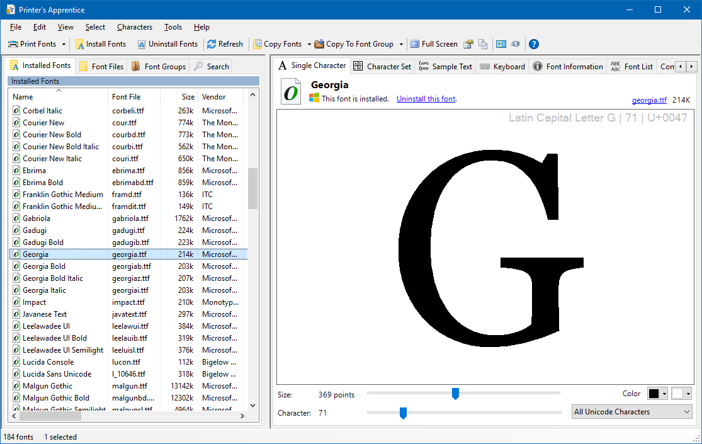Open the Keyboard tab
This screenshot has height=444, width=702.
502,66
